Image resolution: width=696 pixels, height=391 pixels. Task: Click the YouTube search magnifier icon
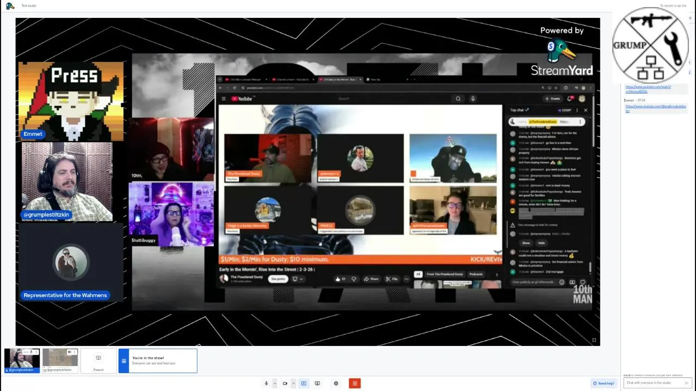pyautogui.click(x=458, y=99)
